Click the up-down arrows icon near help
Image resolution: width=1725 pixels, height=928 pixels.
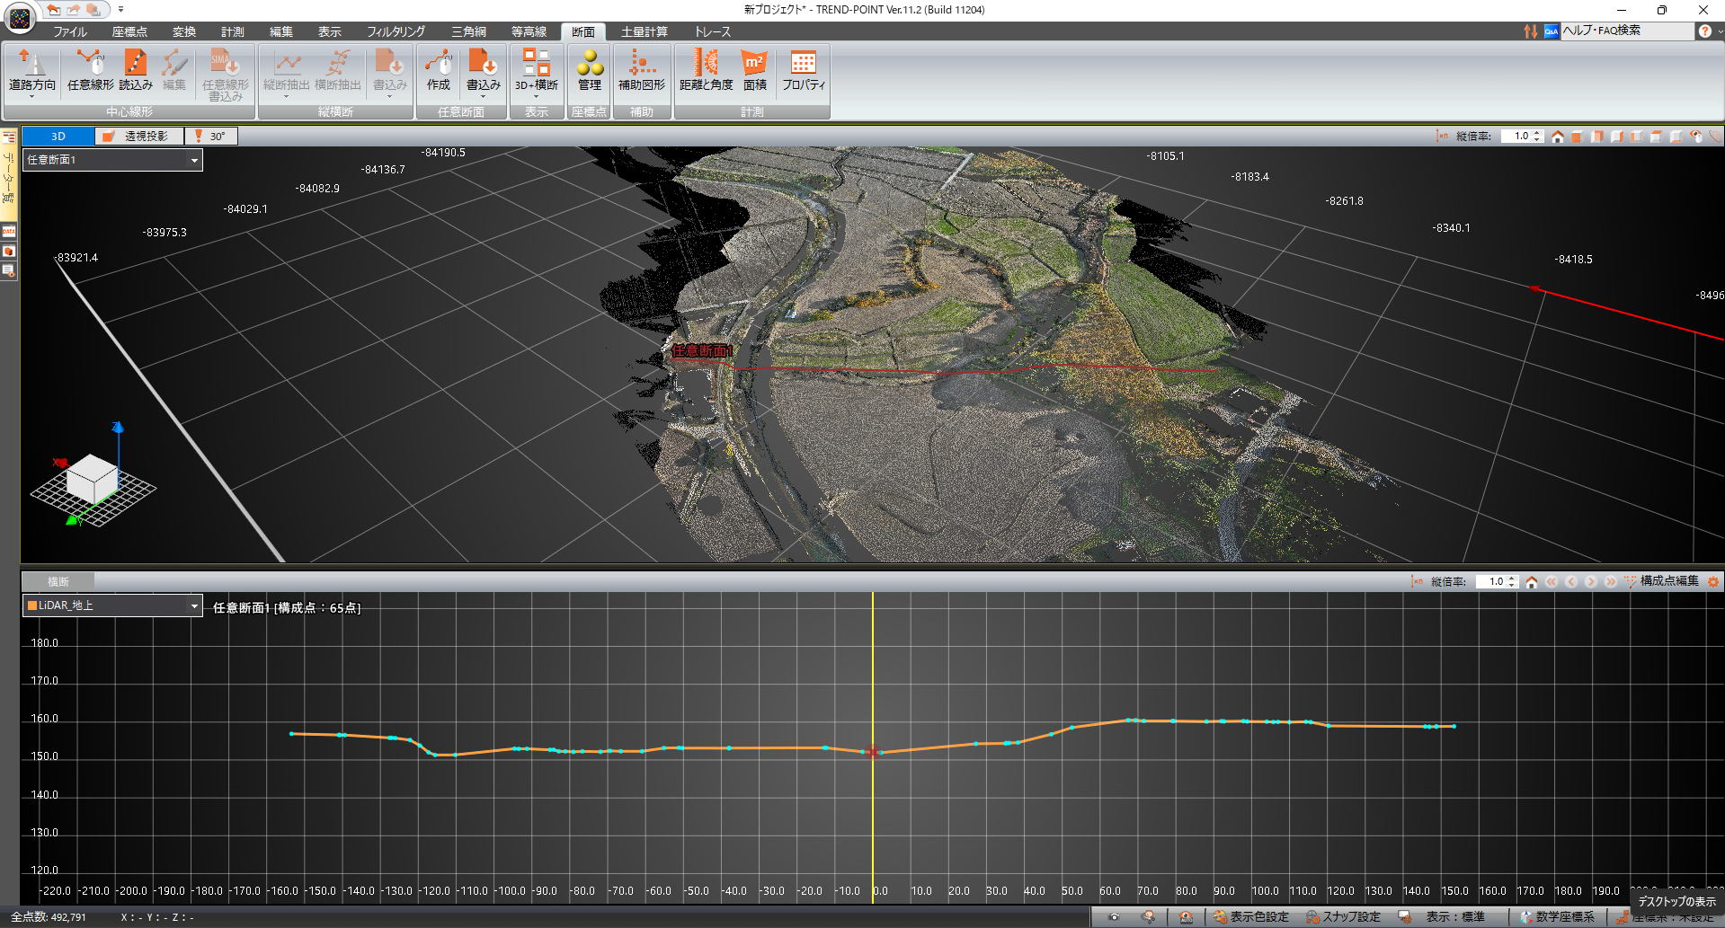pos(1530,31)
